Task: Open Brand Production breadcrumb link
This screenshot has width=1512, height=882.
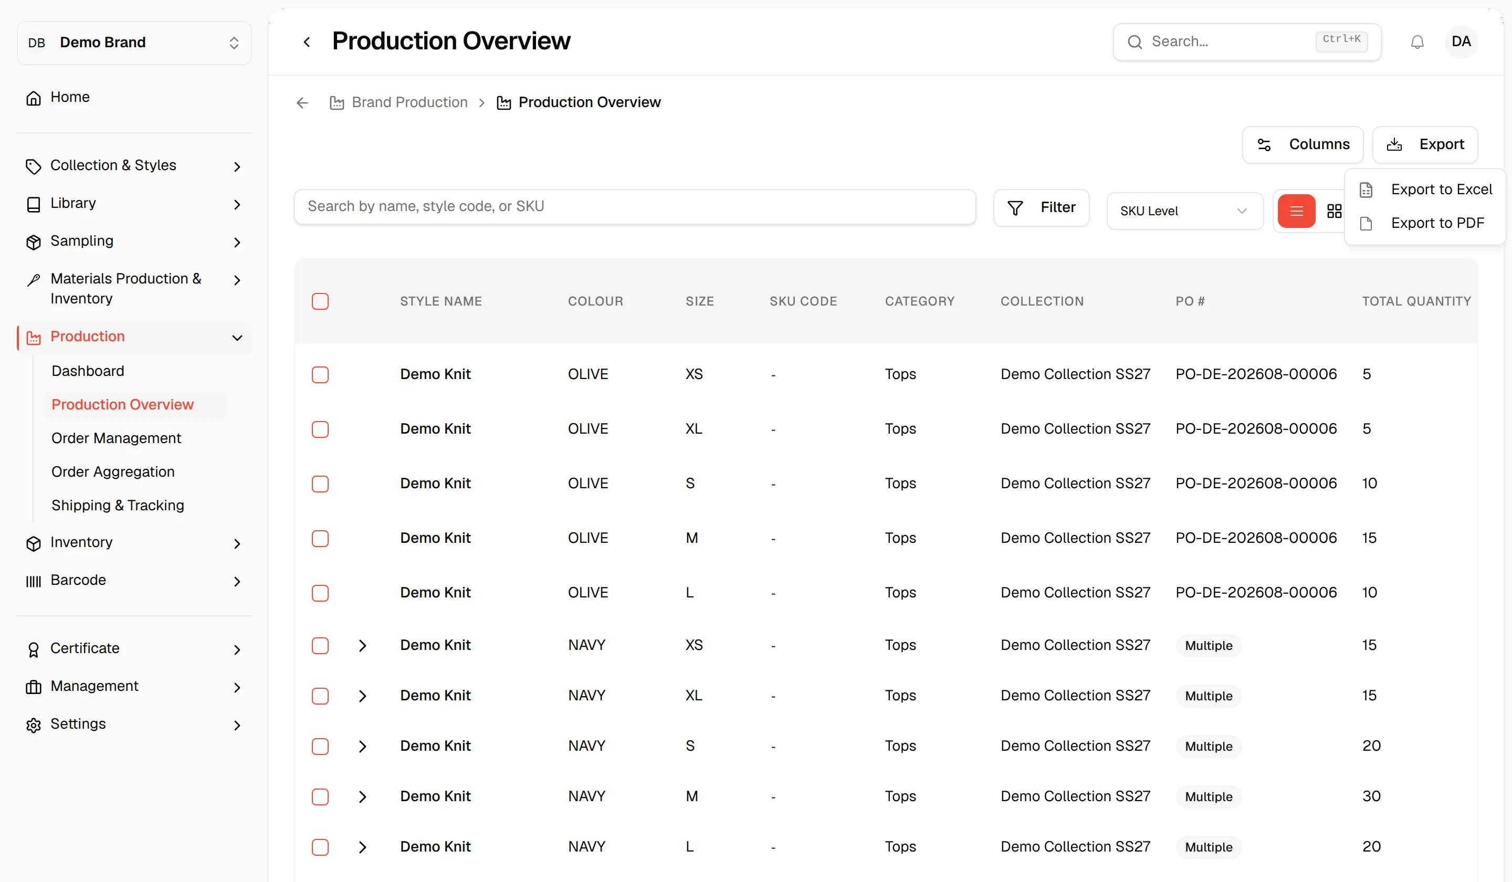Action: pyautogui.click(x=399, y=102)
